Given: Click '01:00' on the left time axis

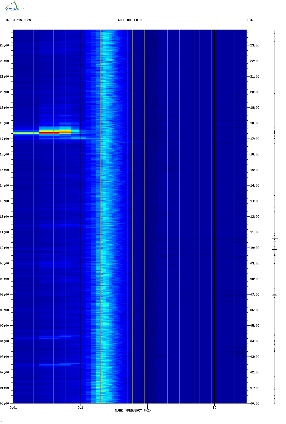Looking at the screenshot, I should pos(4,388).
